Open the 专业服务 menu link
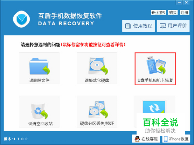The image size is (194, 145). 159,12
